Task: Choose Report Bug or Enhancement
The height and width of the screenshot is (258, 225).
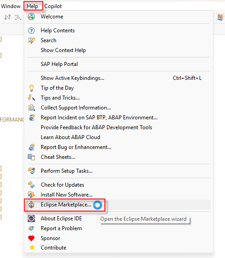Action: point(119,147)
